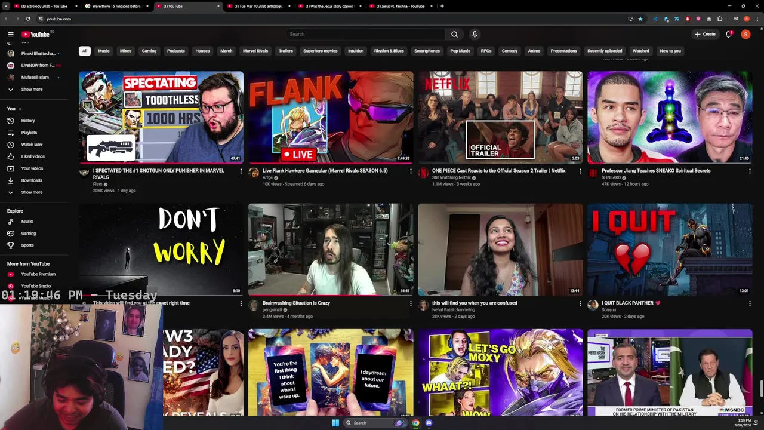Open options menu for Live Flank Hawkeye video
The height and width of the screenshot is (430, 764).
click(411, 171)
